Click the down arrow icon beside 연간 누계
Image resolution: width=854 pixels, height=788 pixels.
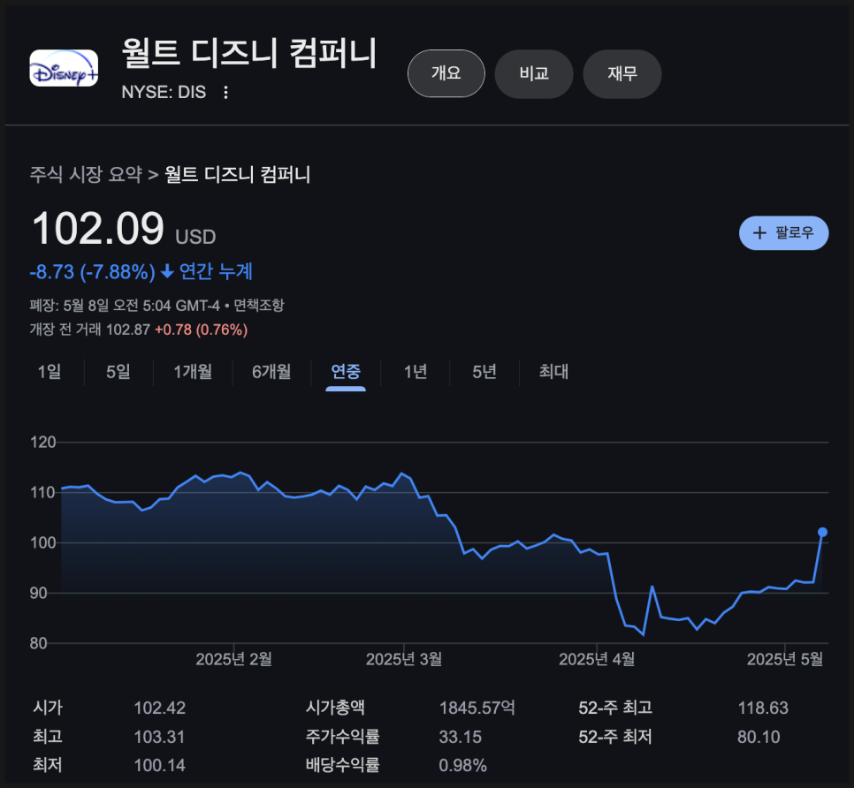click(x=167, y=271)
